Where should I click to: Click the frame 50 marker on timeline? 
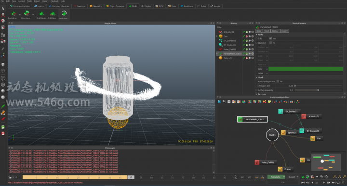click(x=131, y=177)
